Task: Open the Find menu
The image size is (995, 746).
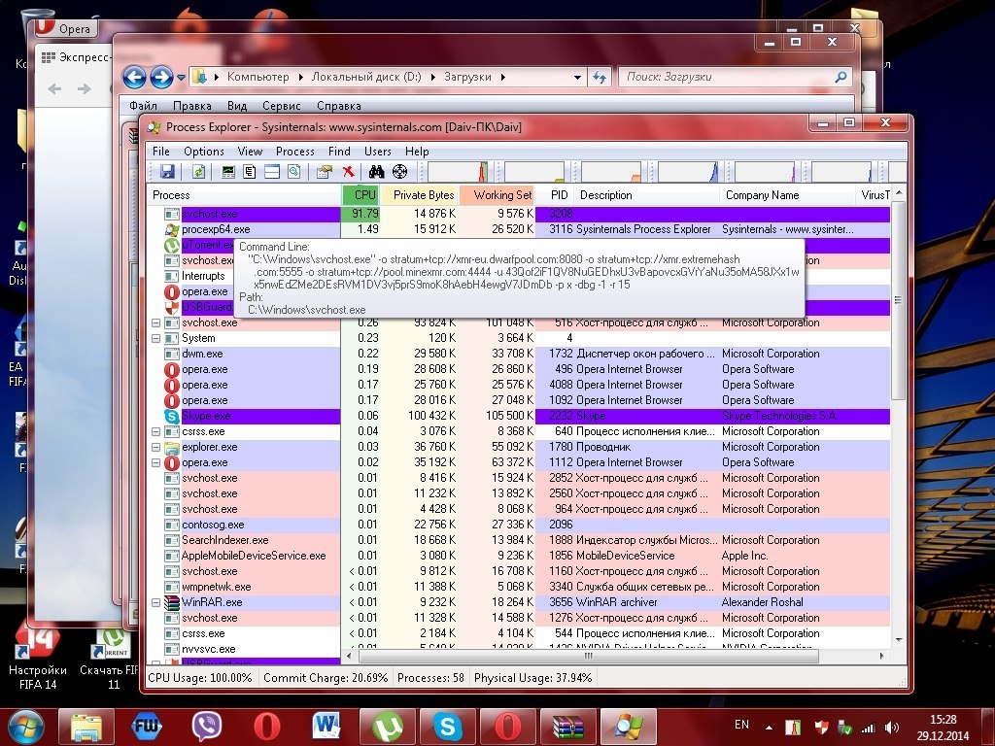Action: point(339,152)
